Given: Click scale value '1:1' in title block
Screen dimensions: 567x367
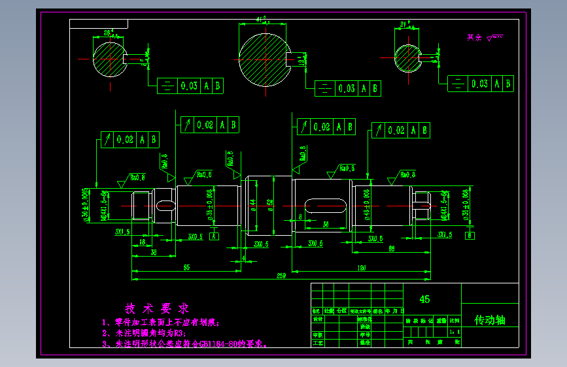Looking at the screenshot, I should pos(455,332).
